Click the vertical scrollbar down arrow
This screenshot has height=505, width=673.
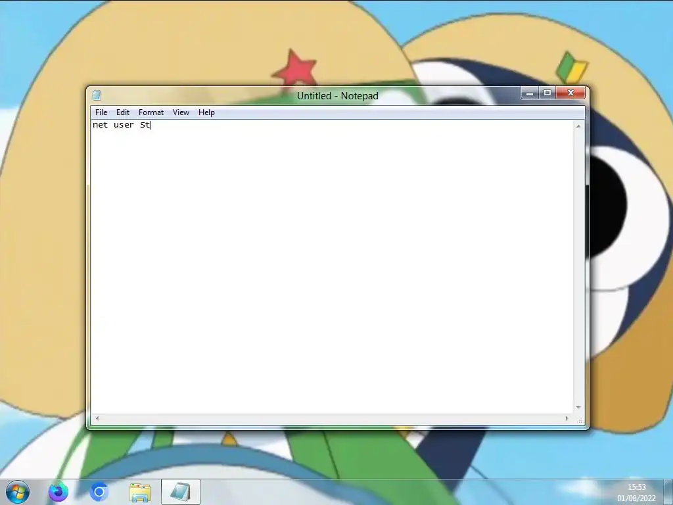[x=578, y=408]
